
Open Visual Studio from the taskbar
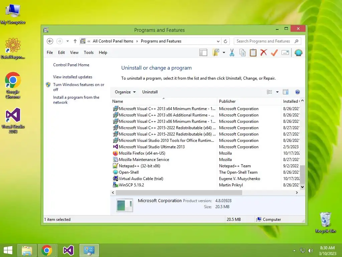pos(68,250)
